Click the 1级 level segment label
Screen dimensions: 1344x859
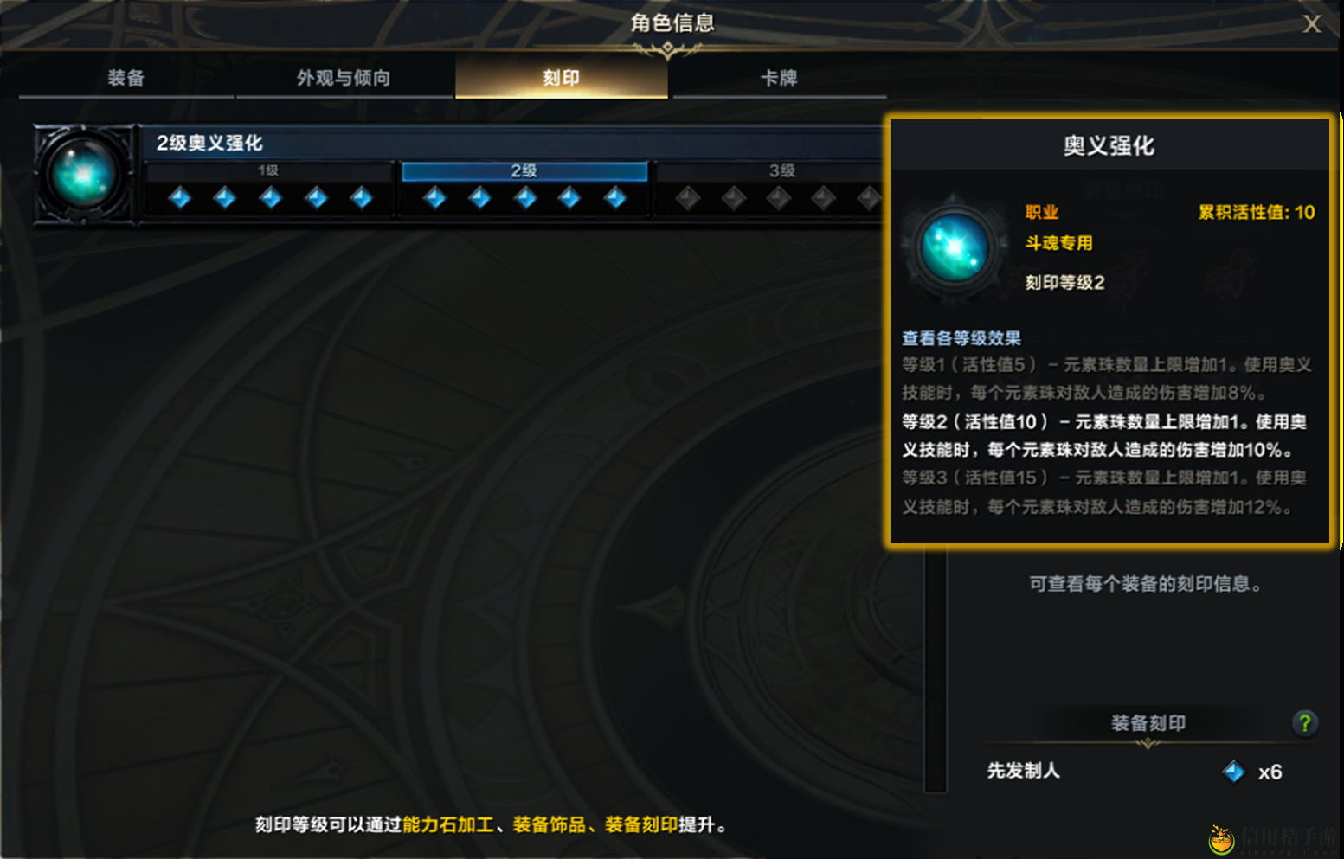tap(268, 170)
